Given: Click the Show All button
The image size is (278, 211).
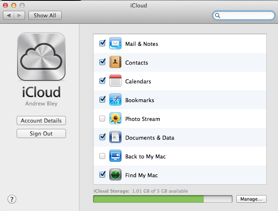Looking at the screenshot, I should (x=45, y=15).
